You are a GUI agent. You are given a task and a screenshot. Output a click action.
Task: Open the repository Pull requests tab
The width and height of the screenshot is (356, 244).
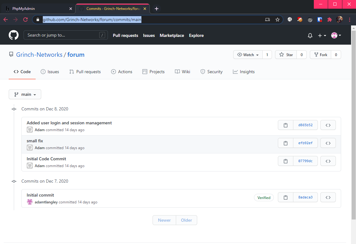tap(85, 72)
